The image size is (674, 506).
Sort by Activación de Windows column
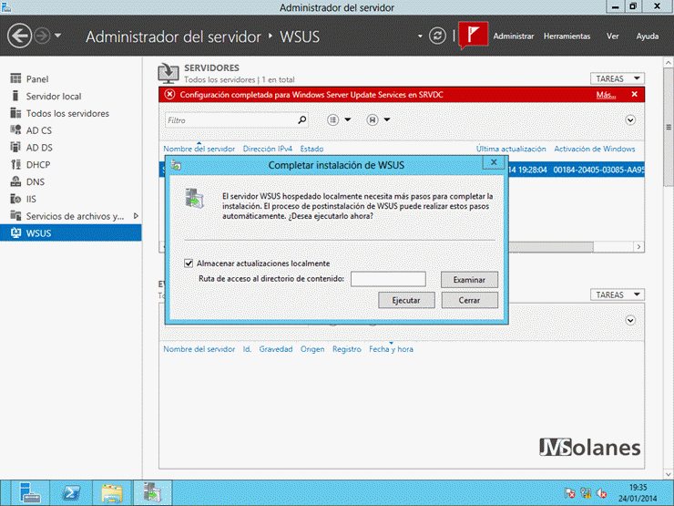click(595, 149)
